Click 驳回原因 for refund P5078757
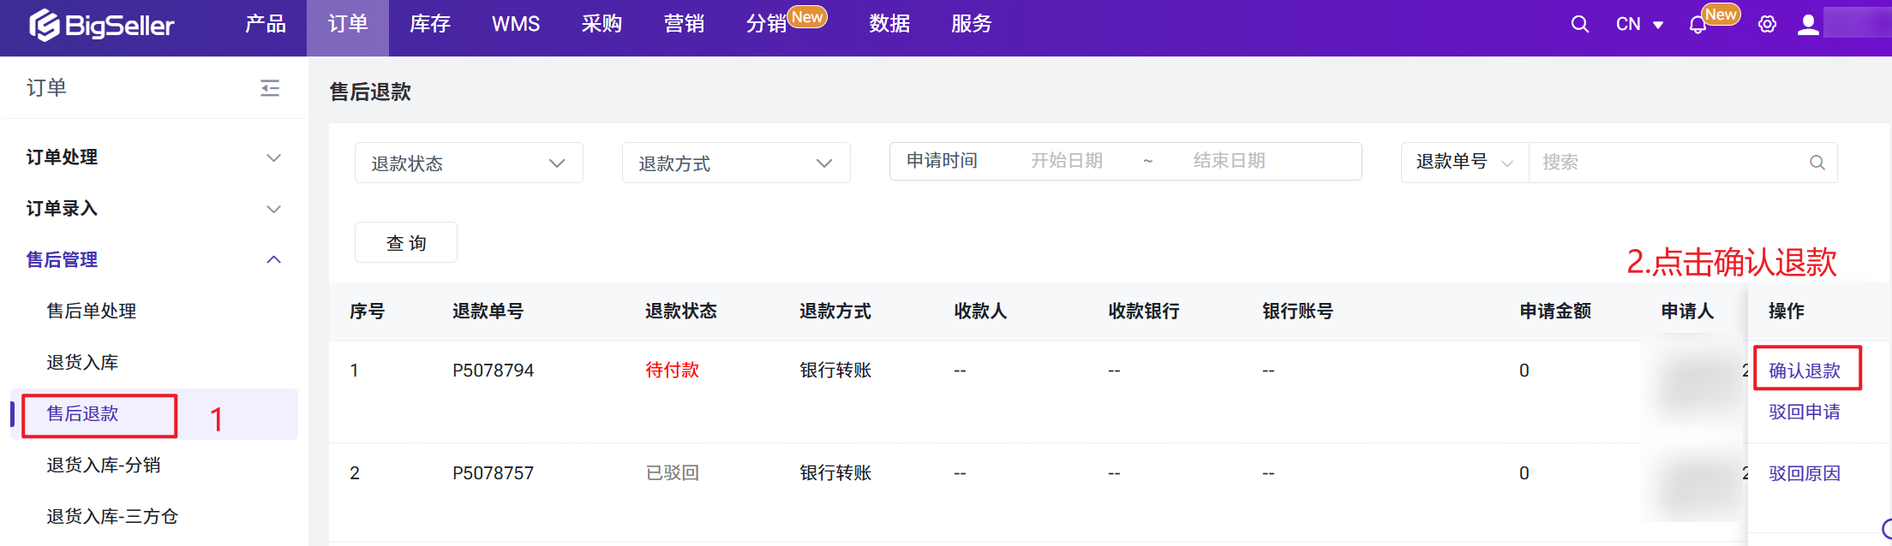Screen dimensions: 1892x546 [1805, 473]
